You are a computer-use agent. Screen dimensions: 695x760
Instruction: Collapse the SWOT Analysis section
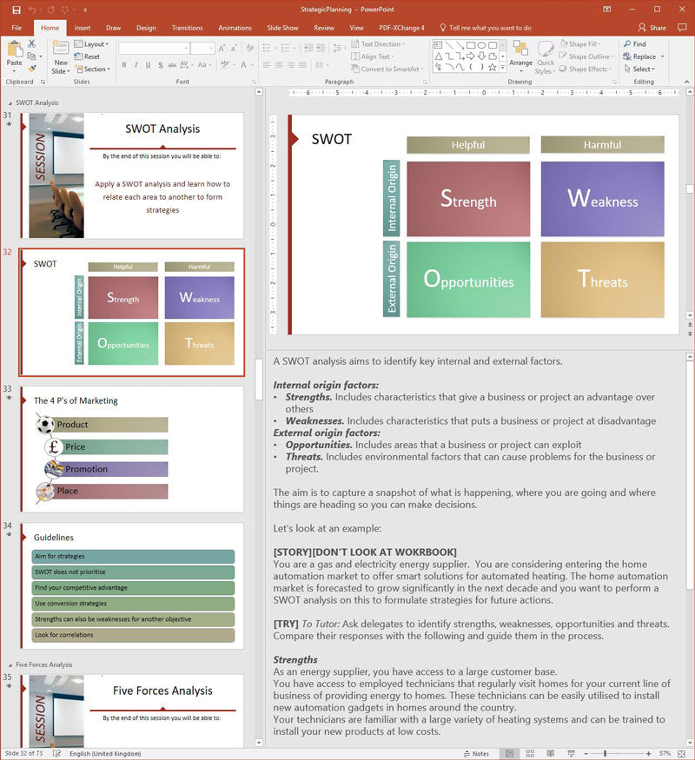click(10, 102)
